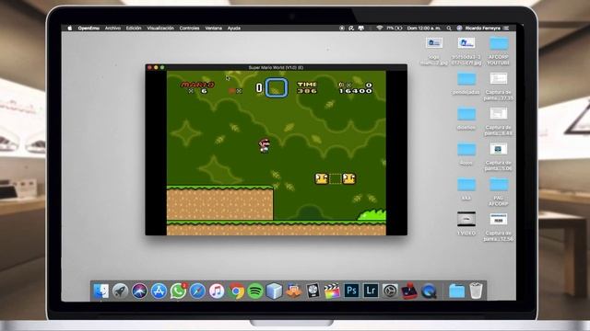Launch Final Cut Pro clapperboard icon
The width and height of the screenshot is (590, 331).
click(x=332, y=291)
